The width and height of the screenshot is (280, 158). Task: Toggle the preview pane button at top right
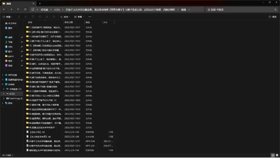[x=273, y=17]
